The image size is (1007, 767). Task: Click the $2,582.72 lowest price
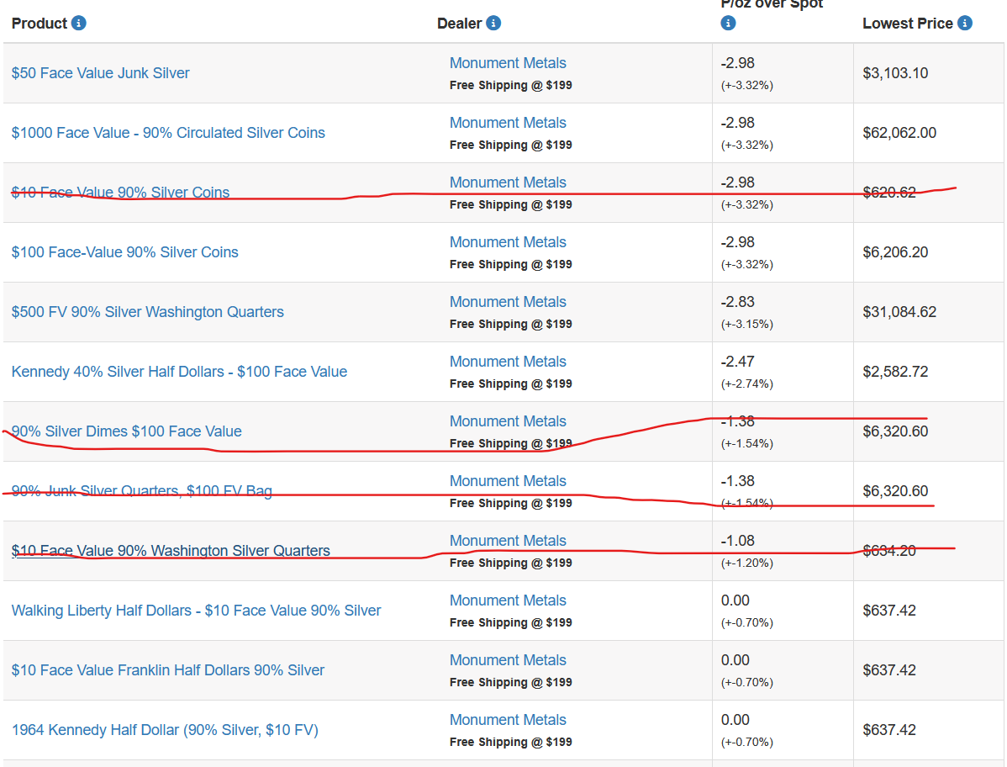coord(895,372)
